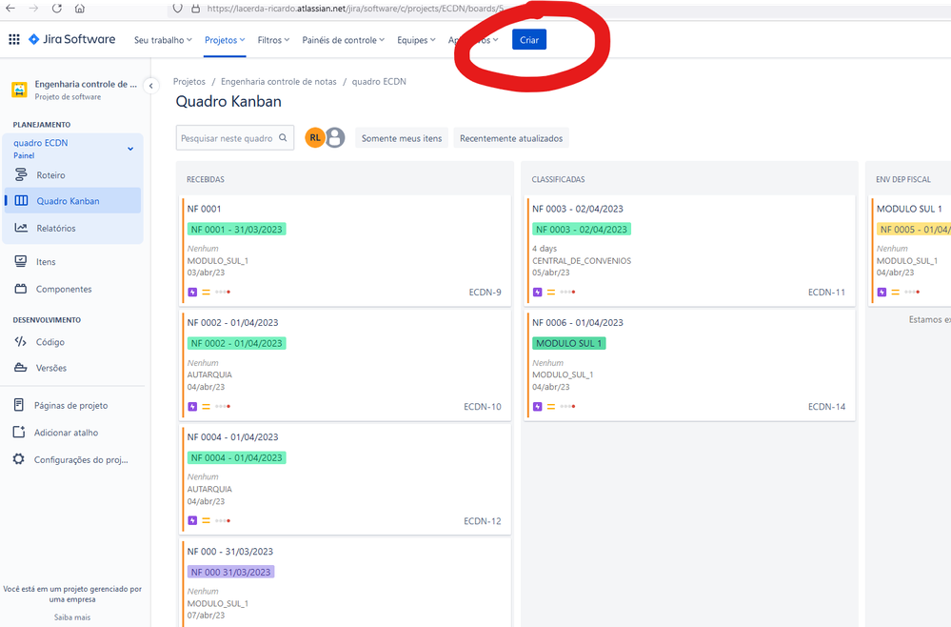Viewport: 951px width, 627px height.
Task: Open Código in sidebar
Action: tap(72, 342)
